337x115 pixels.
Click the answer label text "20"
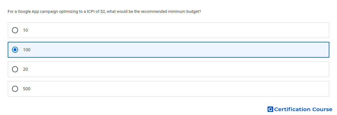[25, 69]
